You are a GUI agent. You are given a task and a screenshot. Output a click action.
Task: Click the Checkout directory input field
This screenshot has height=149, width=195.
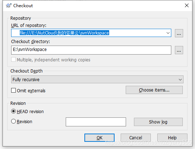pos(91,50)
